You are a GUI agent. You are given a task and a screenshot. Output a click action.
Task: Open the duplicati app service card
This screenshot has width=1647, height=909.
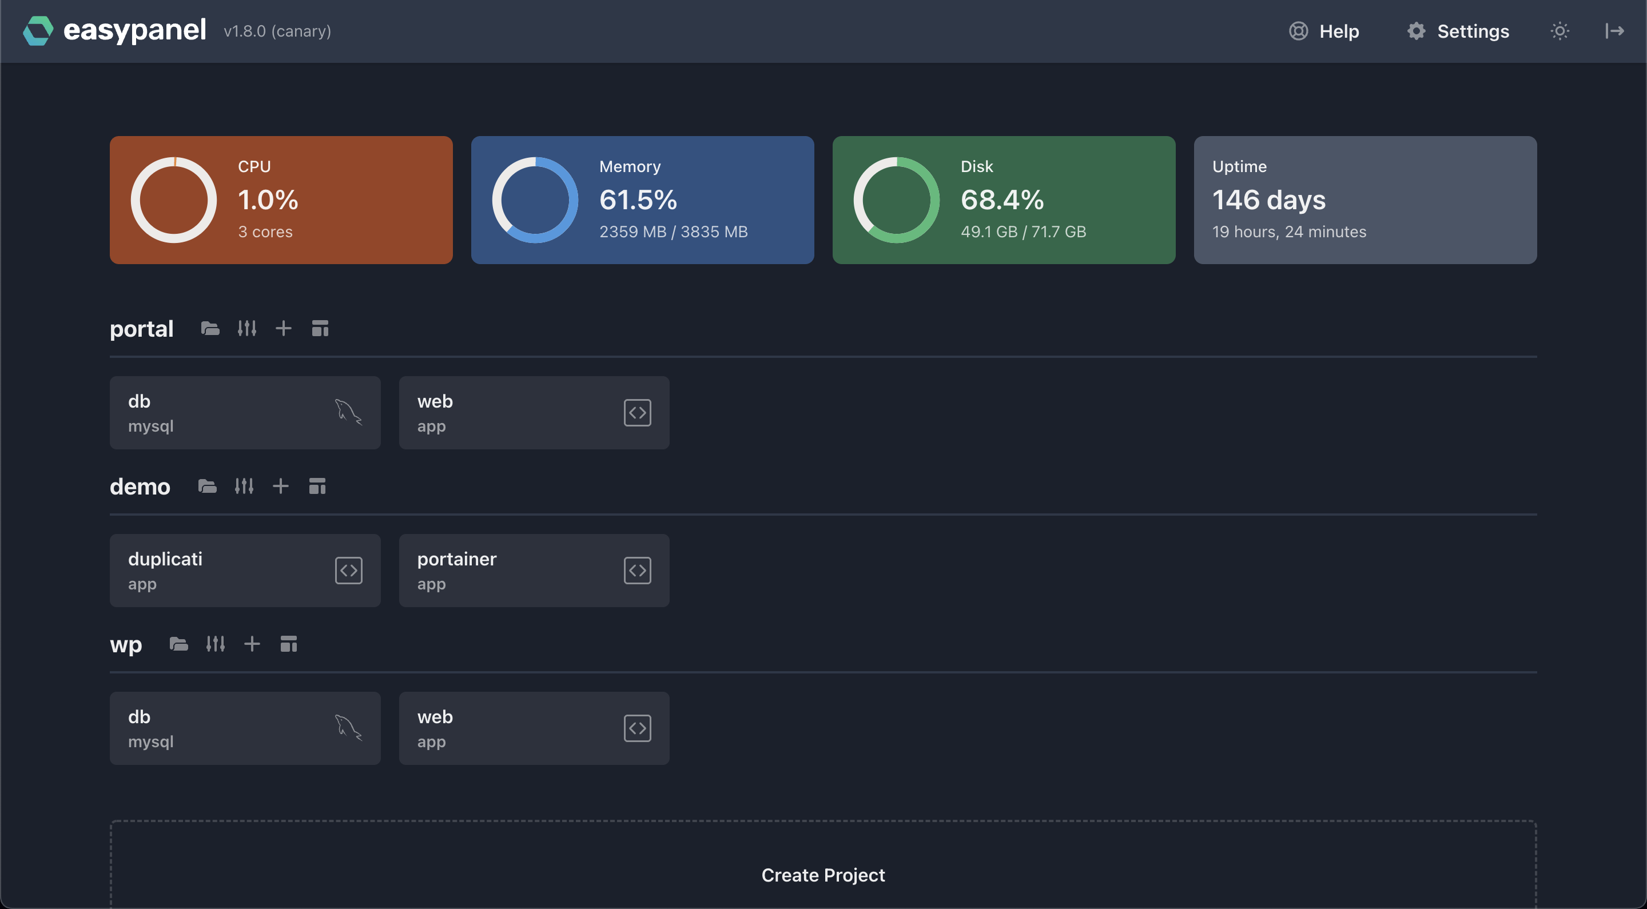[x=245, y=570]
